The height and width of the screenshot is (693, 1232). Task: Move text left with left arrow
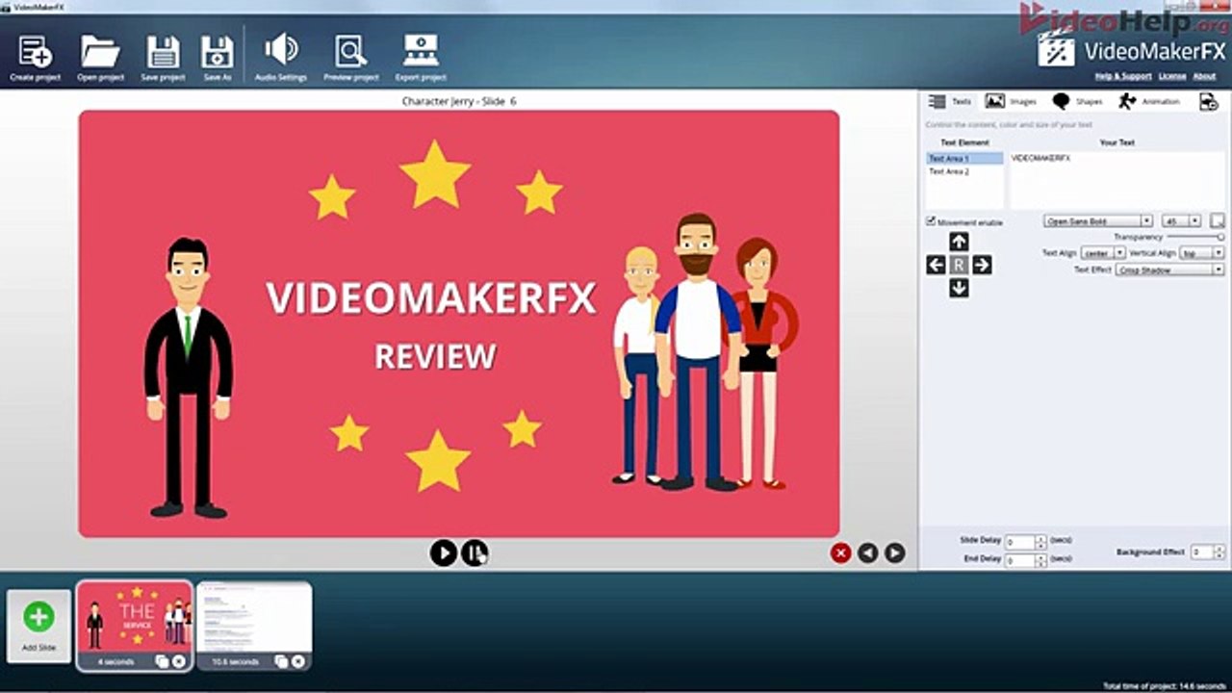click(x=936, y=265)
